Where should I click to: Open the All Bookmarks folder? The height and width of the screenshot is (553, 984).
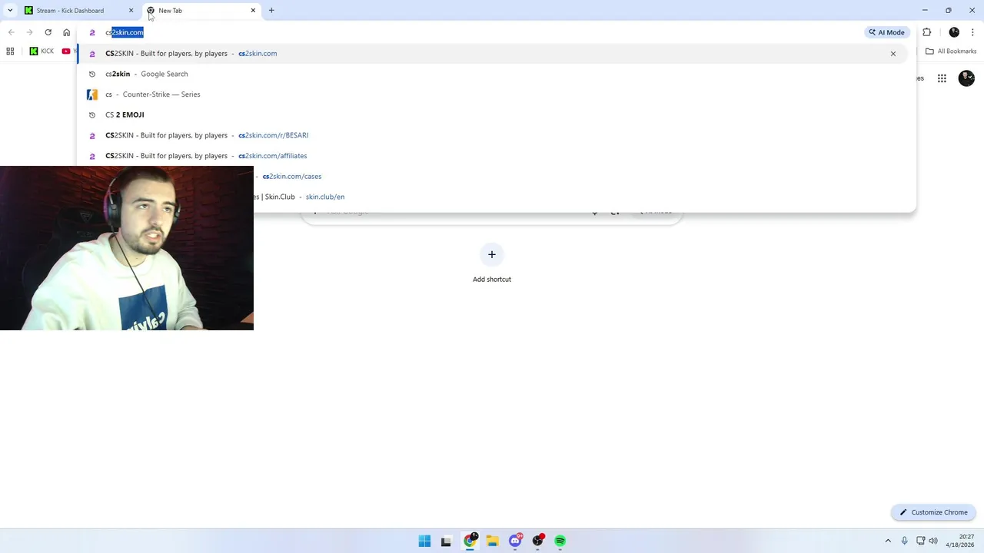[x=951, y=51]
